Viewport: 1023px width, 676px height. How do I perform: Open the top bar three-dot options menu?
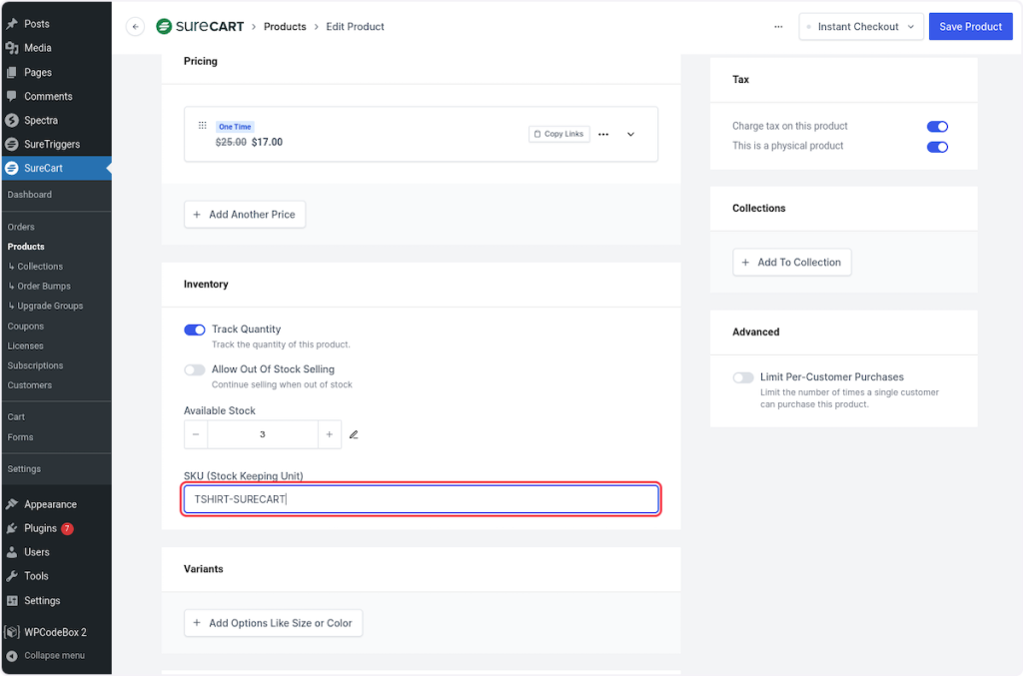[x=778, y=27]
